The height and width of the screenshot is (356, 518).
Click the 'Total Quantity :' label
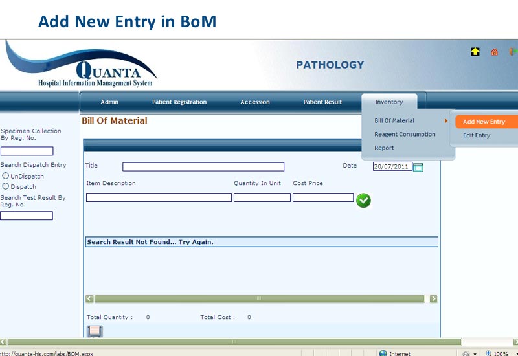109,317
